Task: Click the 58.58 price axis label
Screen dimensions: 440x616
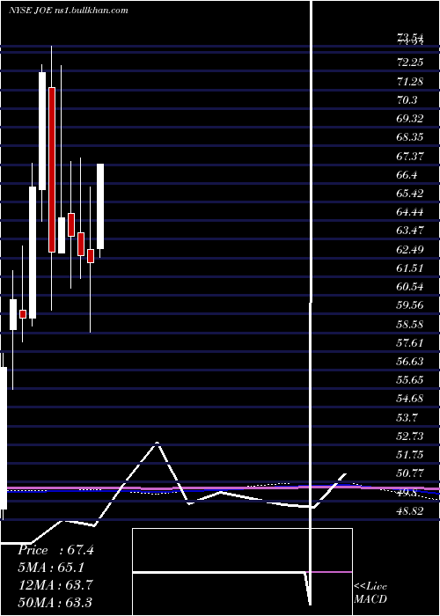Action: pos(410,324)
